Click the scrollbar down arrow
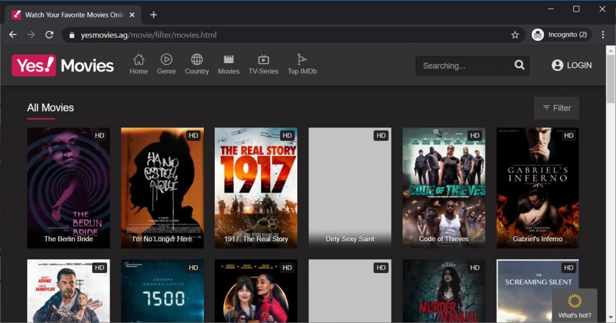The image size is (616, 323). point(611,318)
